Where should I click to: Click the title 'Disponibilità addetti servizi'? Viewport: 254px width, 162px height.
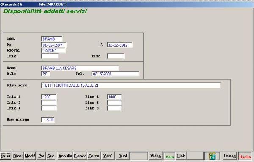pyautogui.click(x=45, y=11)
